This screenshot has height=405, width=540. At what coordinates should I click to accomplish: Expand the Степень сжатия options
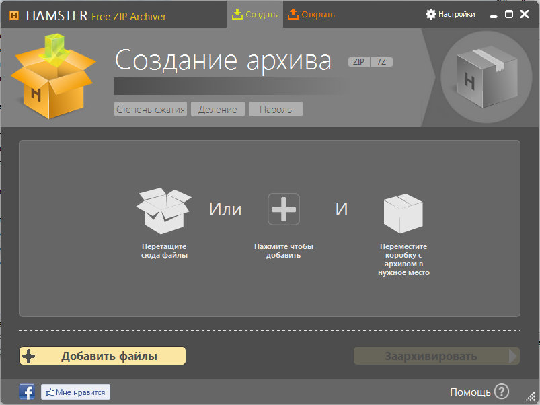(x=151, y=110)
